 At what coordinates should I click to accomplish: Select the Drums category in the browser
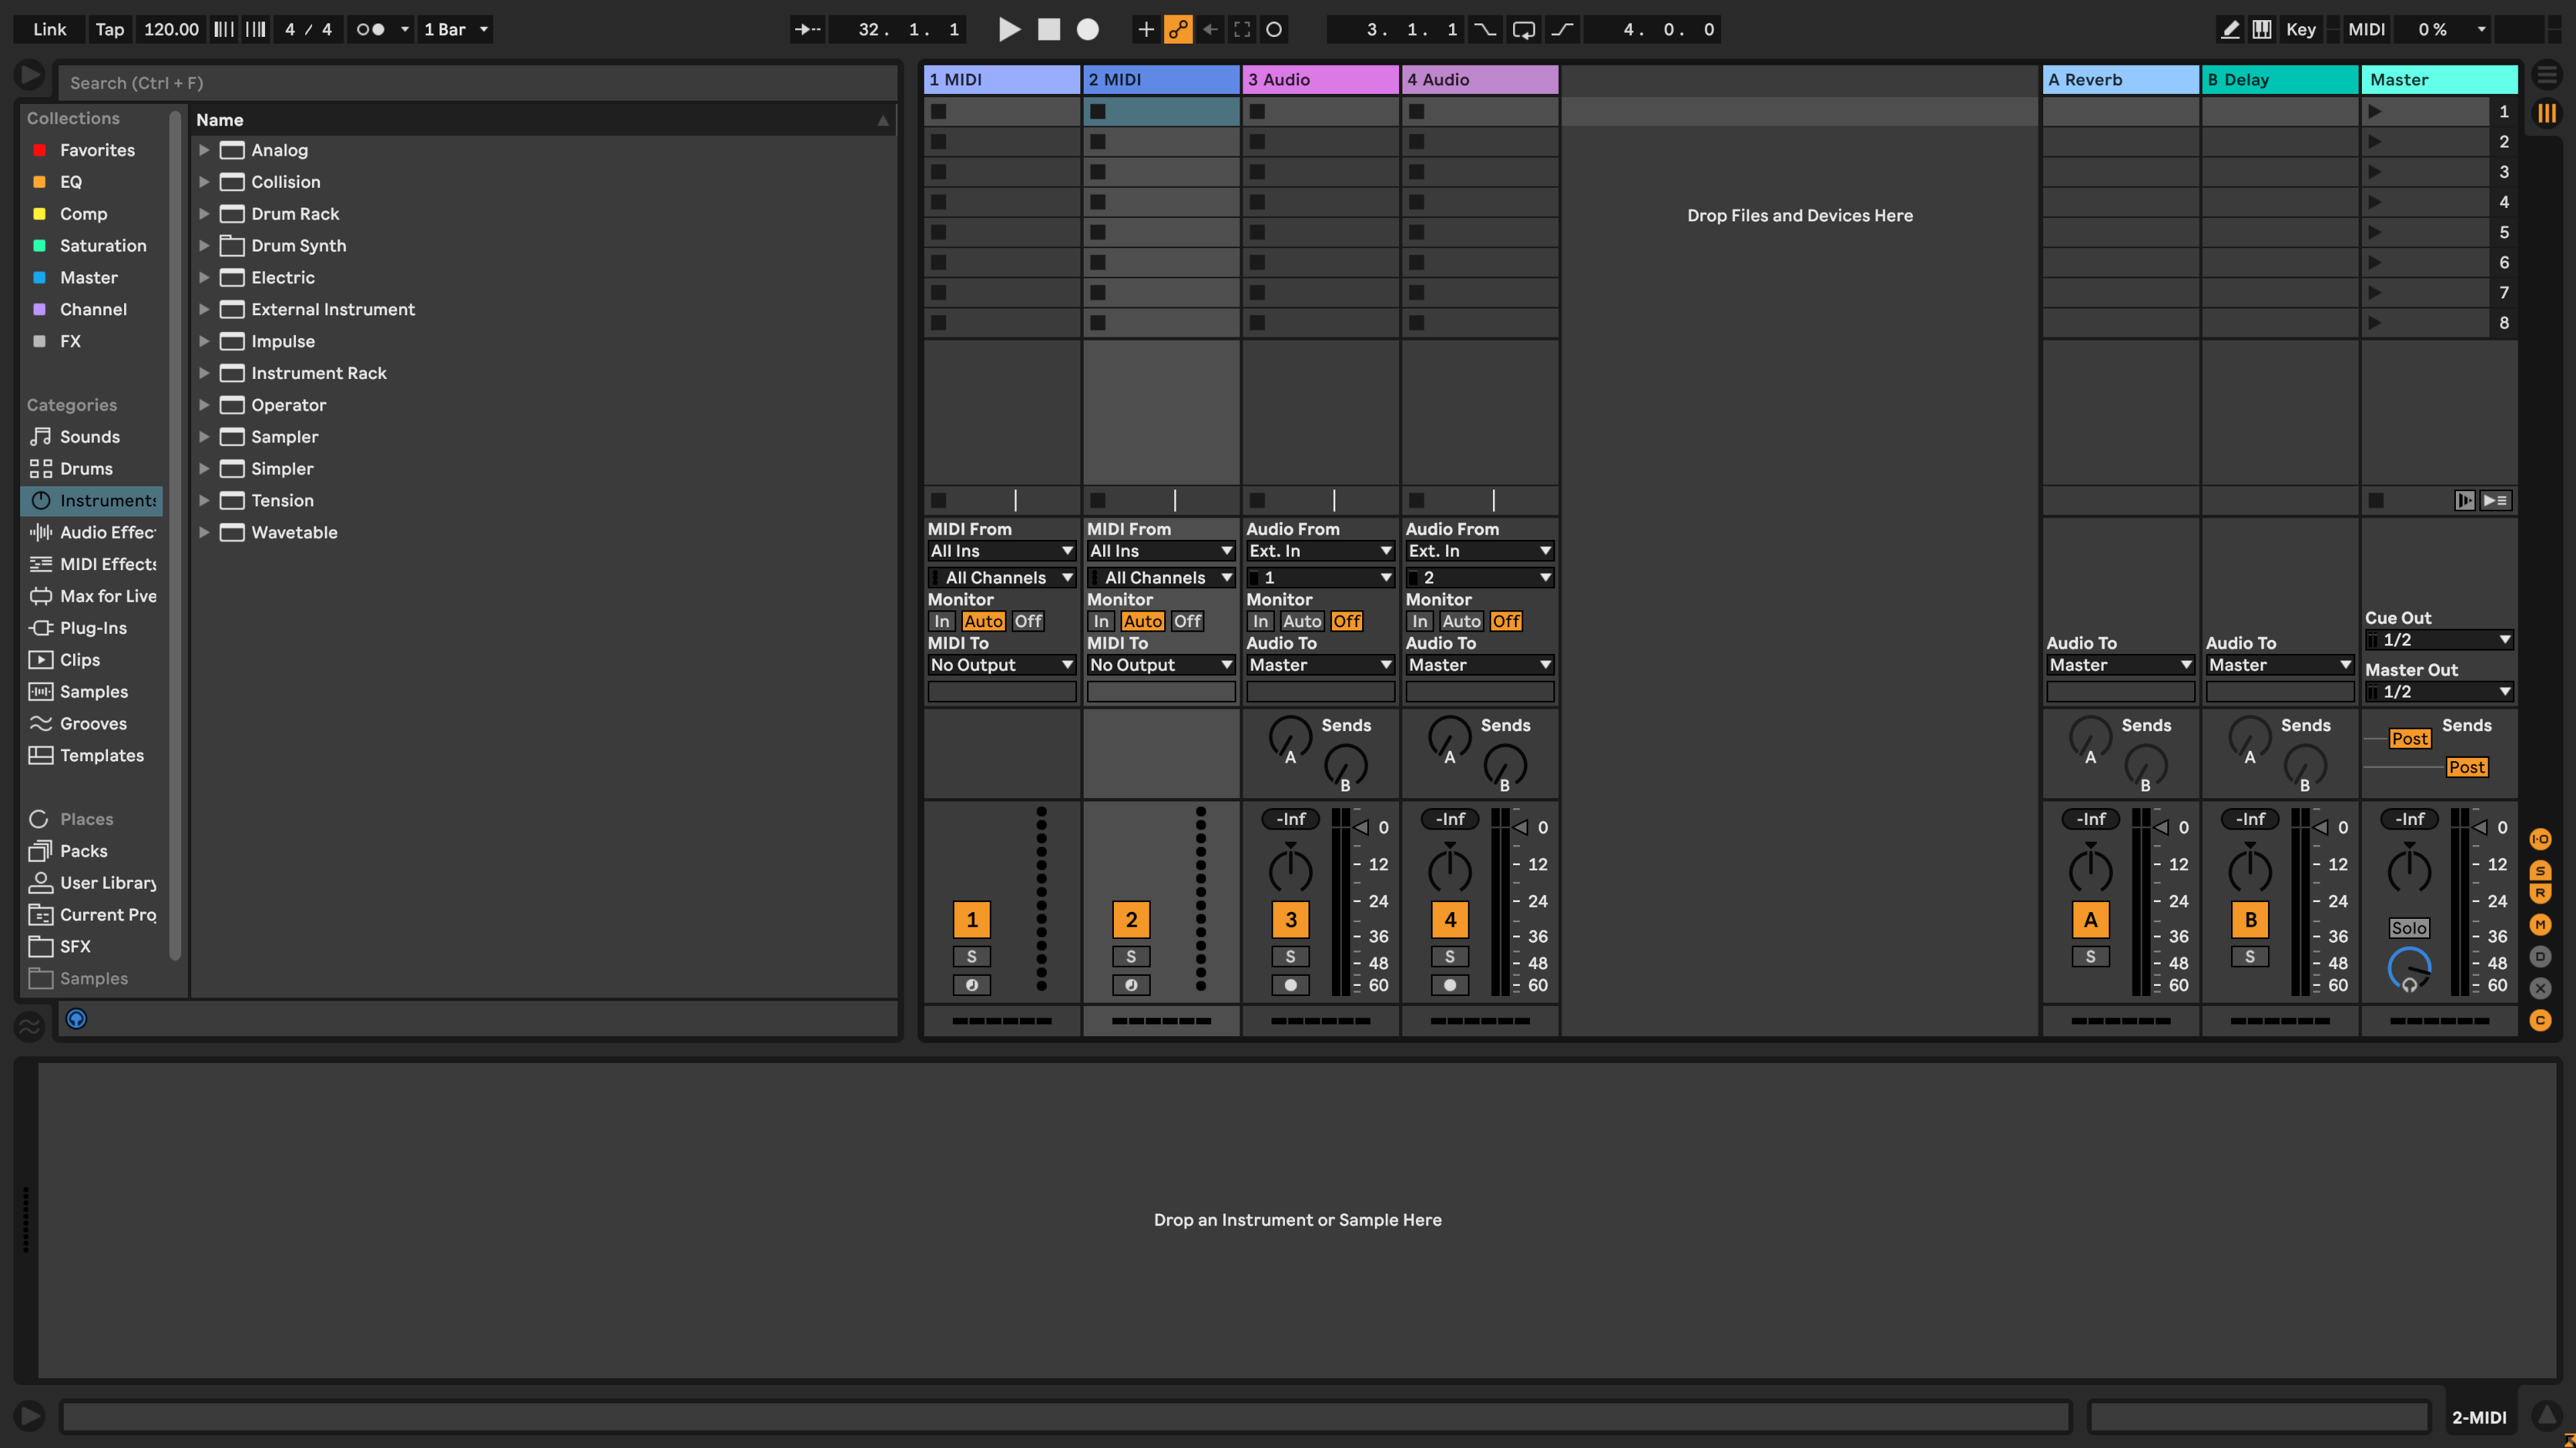click(x=92, y=469)
